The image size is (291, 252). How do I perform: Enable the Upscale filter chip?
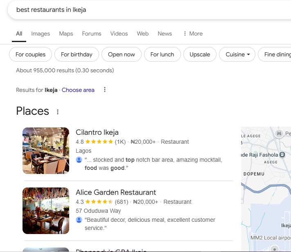pyautogui.click(x=200, y=54)
